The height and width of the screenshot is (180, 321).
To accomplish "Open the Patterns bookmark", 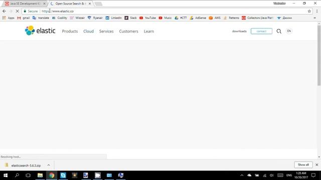I will coord(231,18).
